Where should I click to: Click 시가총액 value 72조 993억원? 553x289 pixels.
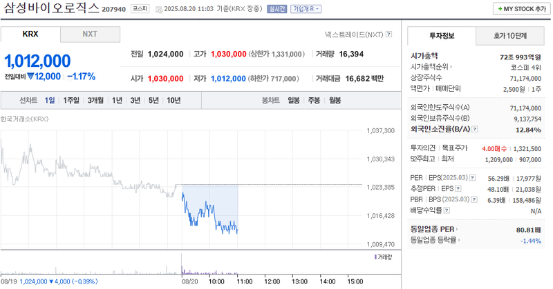click(x=521, y=57)
